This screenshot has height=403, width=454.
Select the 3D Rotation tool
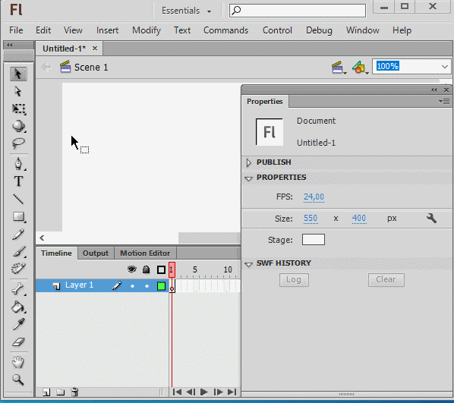click(19, 126)
